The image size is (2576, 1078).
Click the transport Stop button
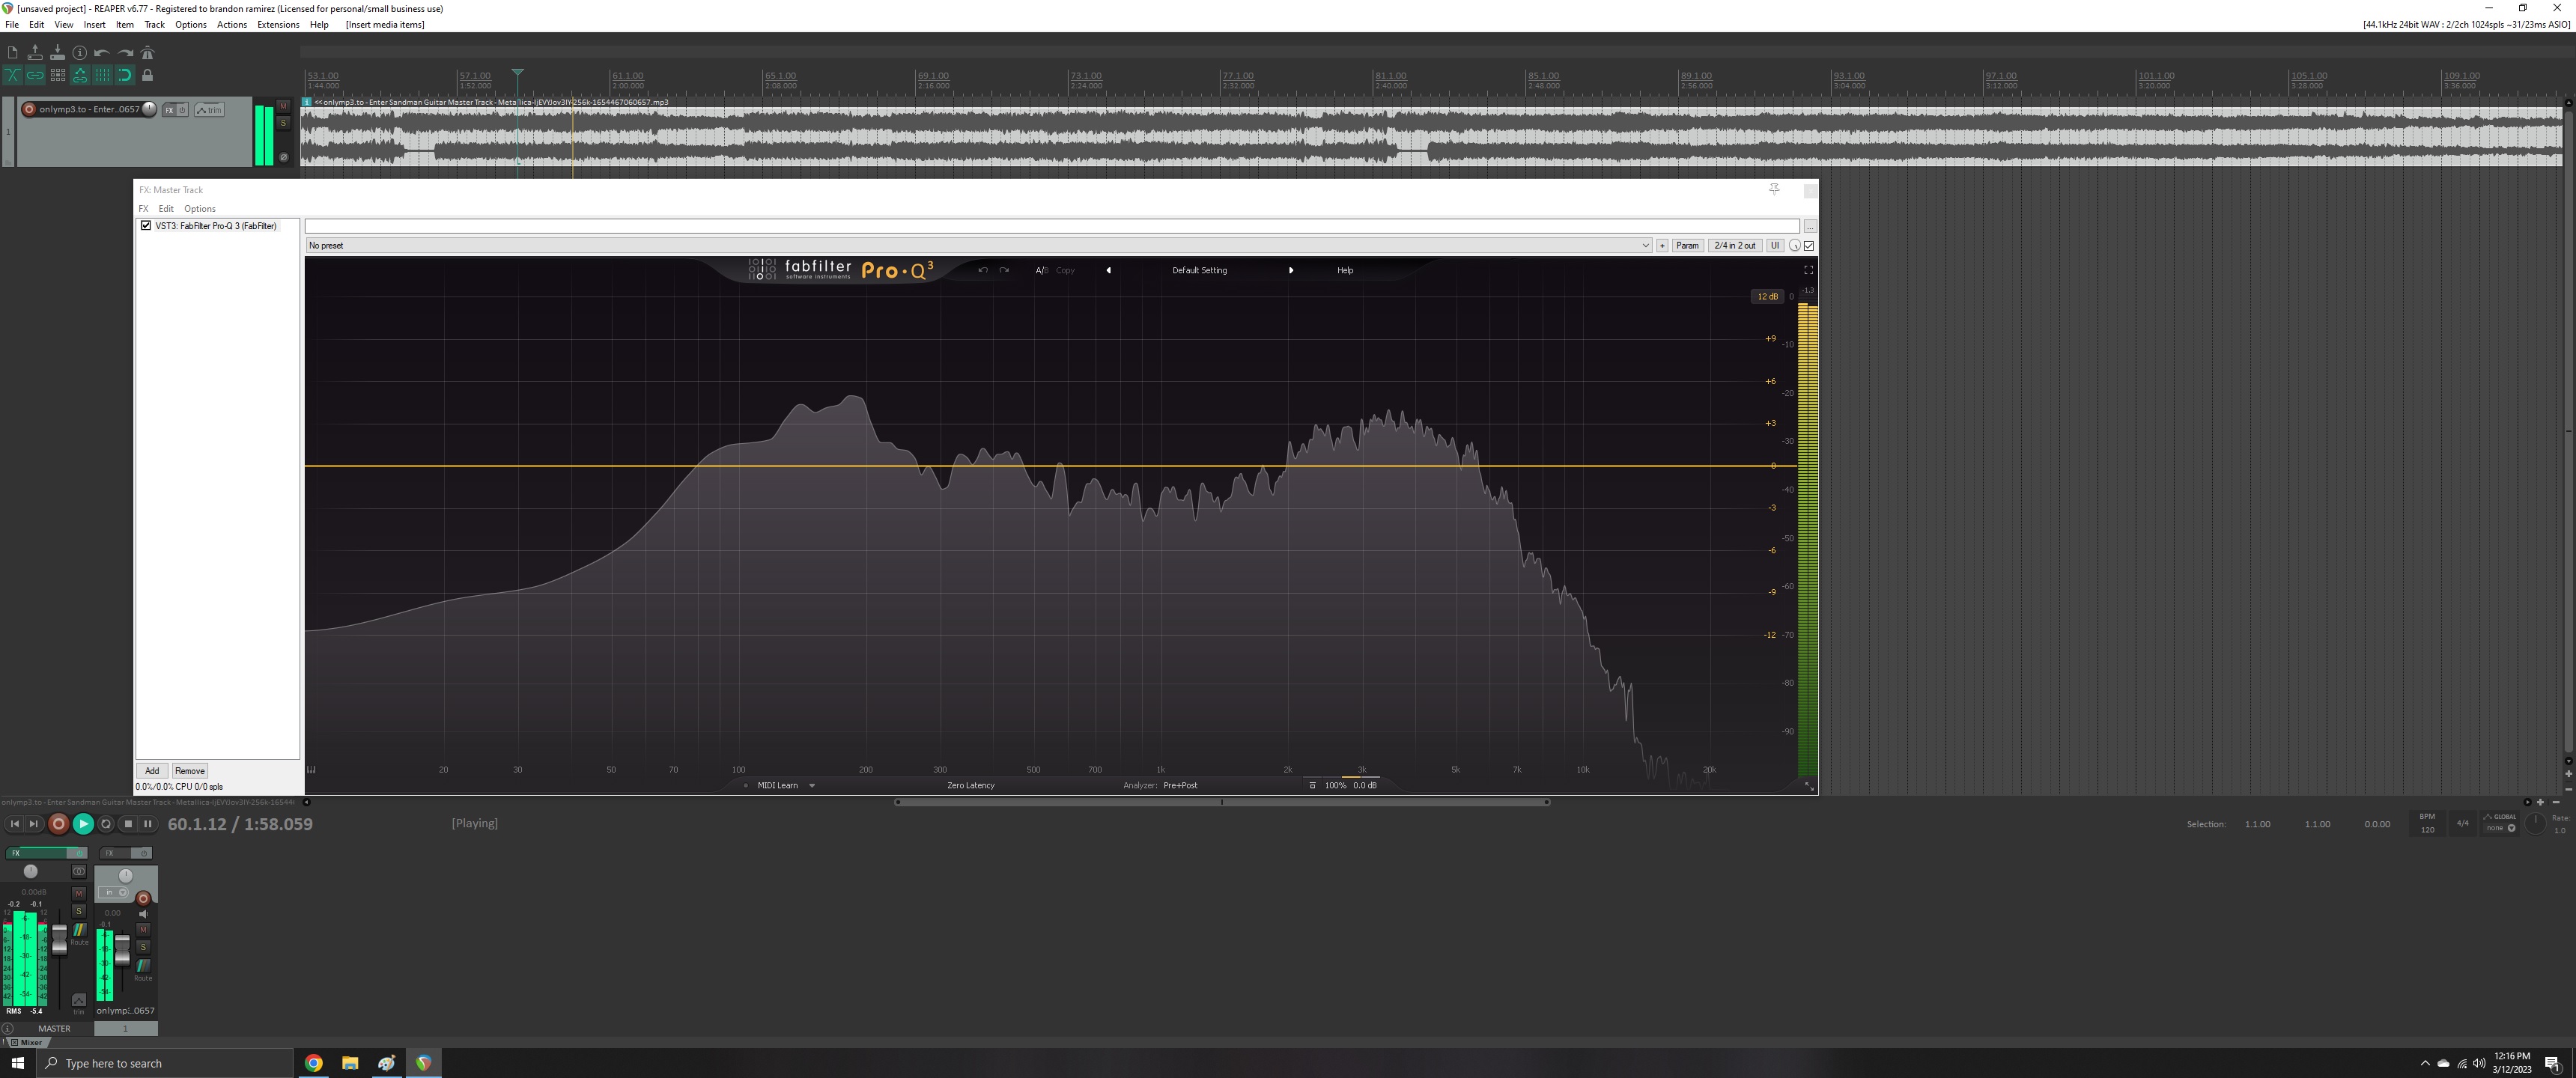pyautogui.click(x=128, y=824)
